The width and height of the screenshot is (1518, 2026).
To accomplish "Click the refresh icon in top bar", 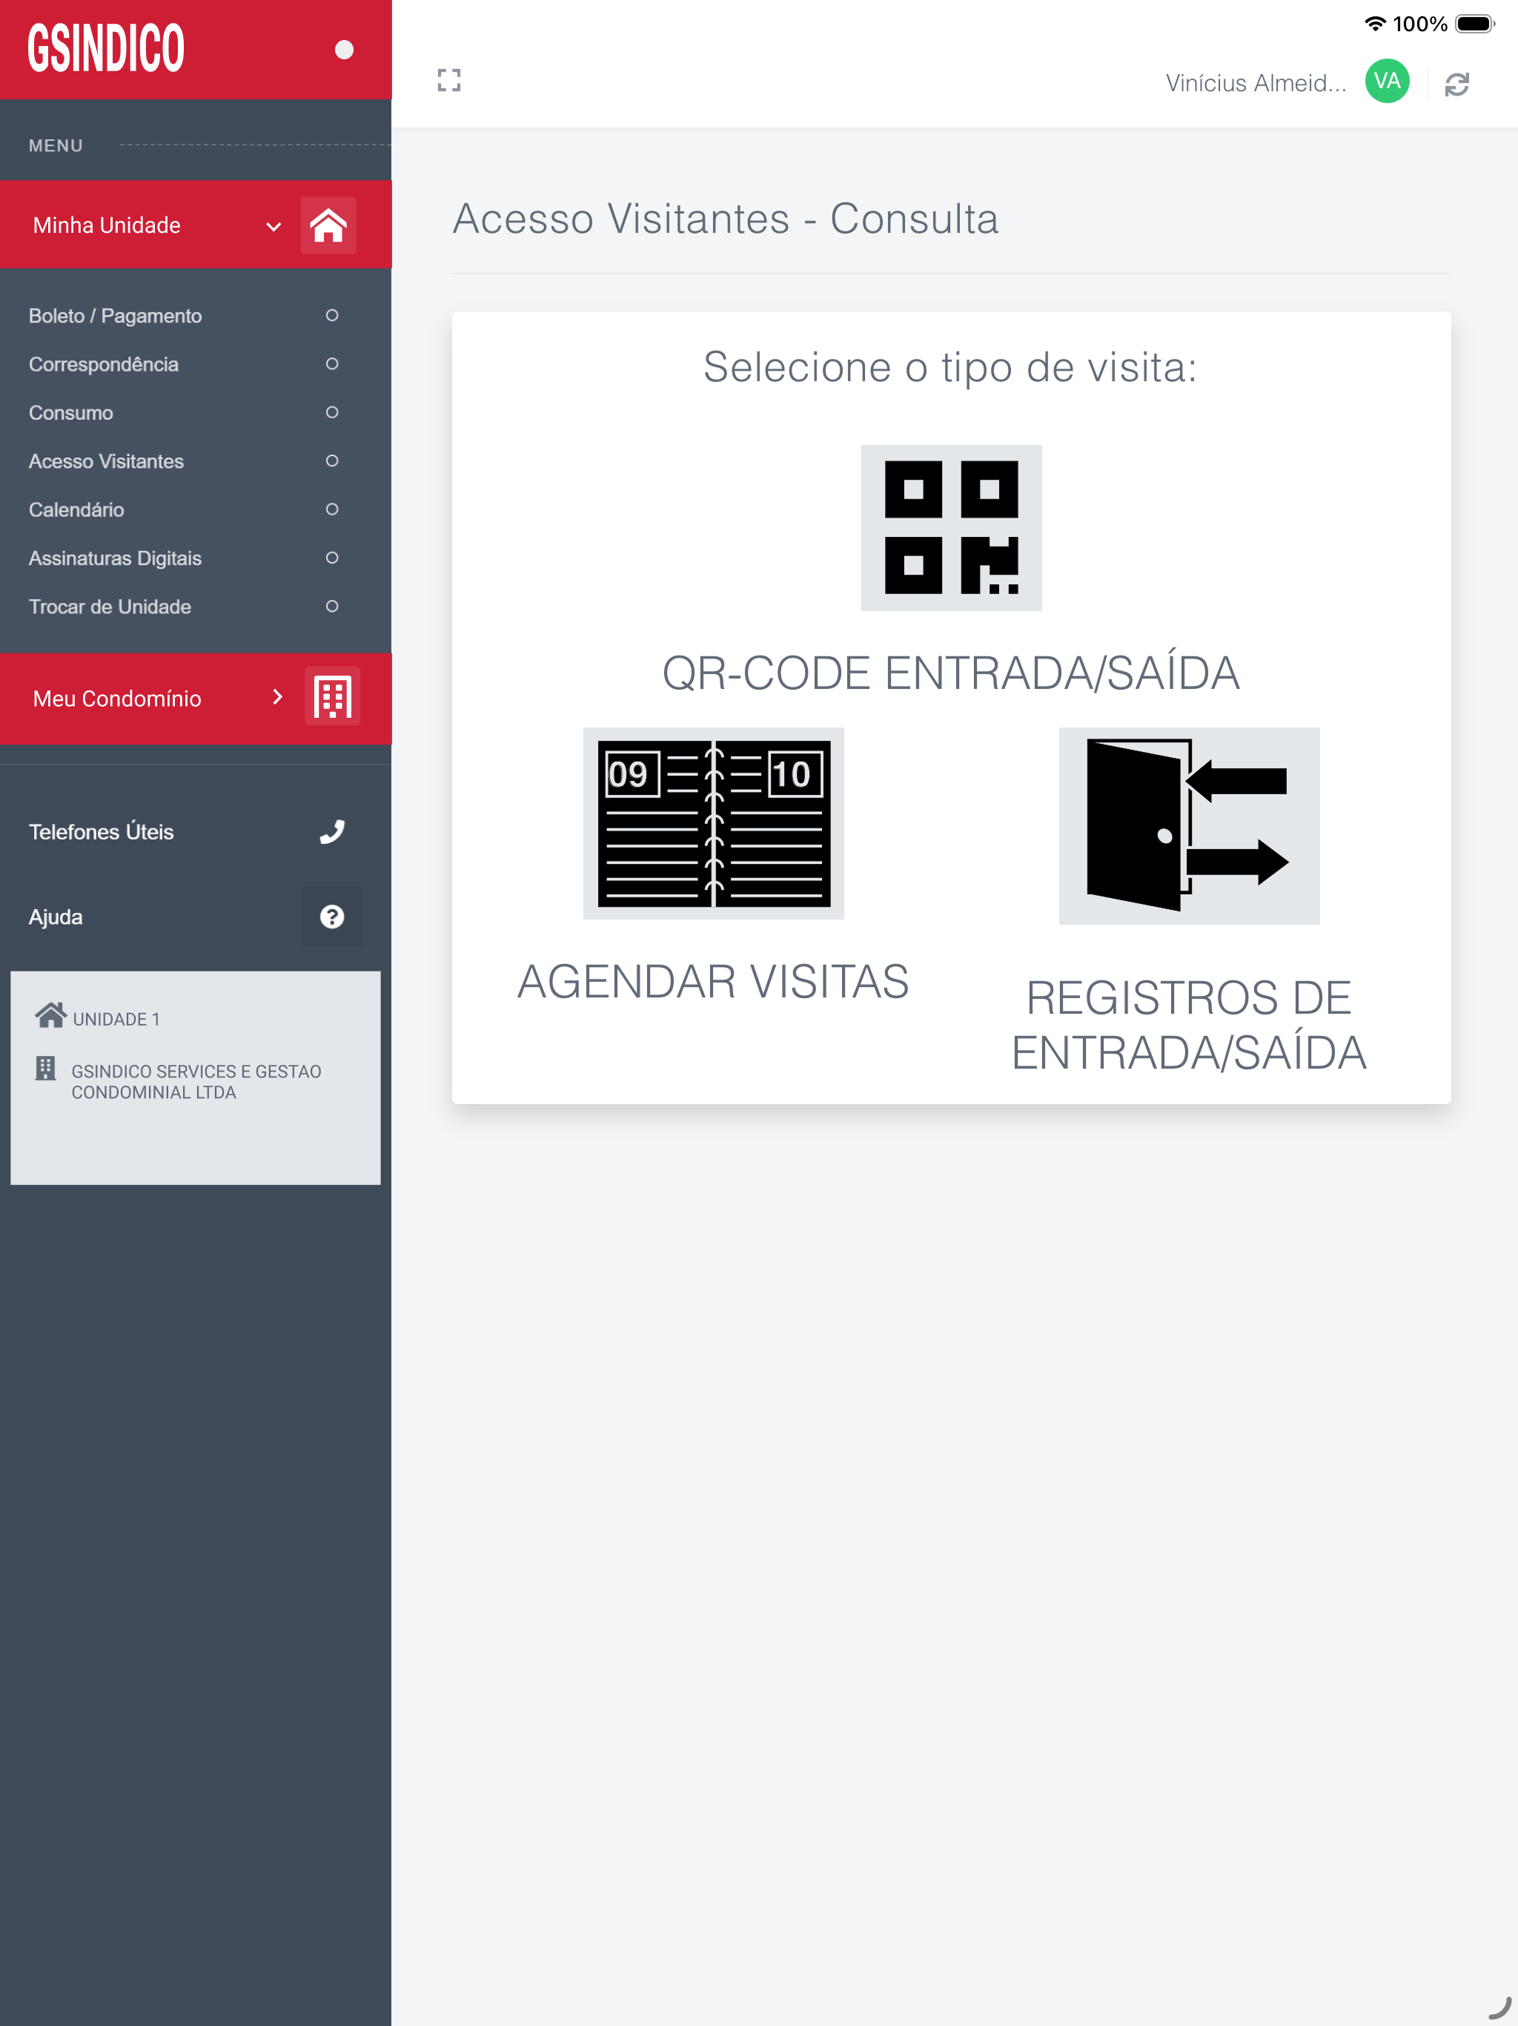I will click(x=1456, y=85).
